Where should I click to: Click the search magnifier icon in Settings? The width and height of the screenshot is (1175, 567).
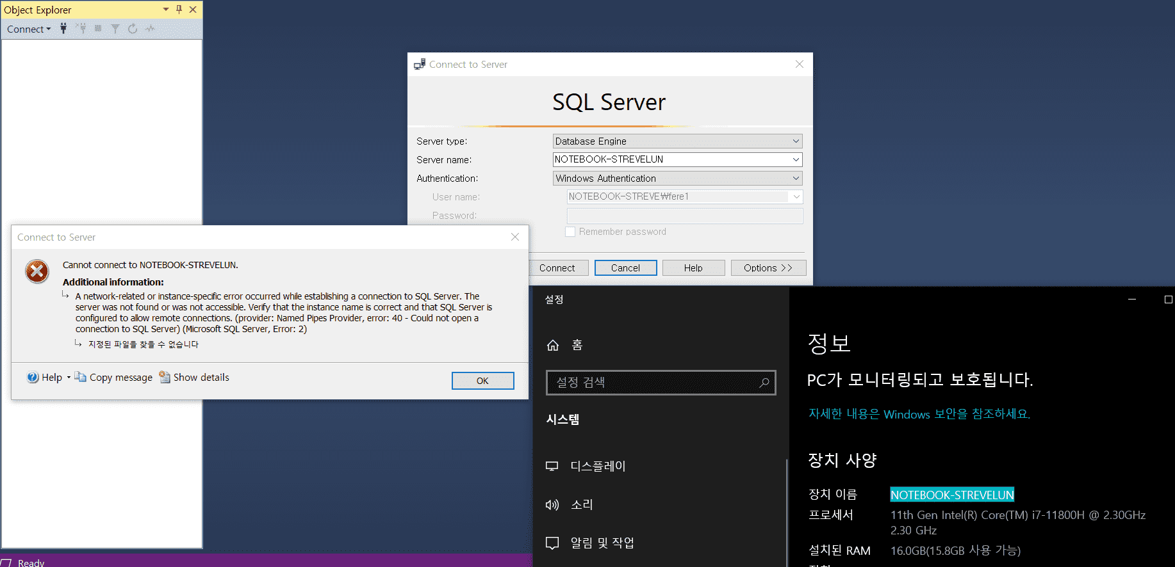tap(764, 383)
